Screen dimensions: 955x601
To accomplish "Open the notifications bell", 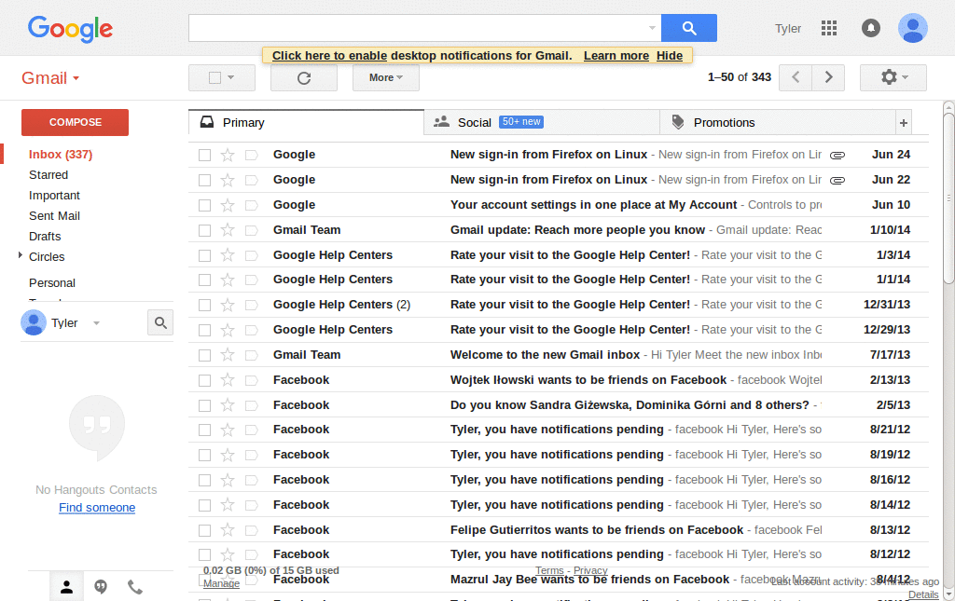I will [870, 28].
